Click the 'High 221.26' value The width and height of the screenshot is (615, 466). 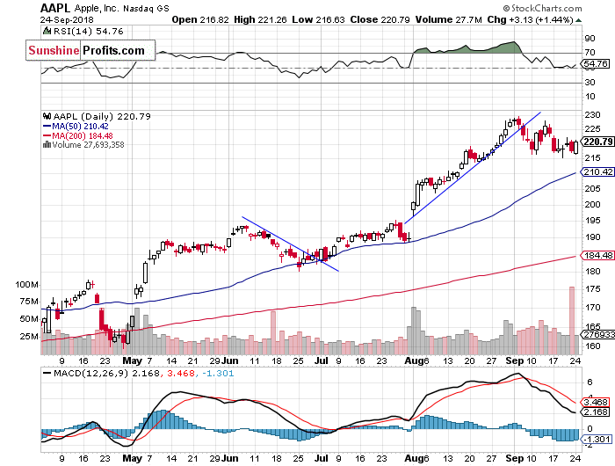click(260, 19)
